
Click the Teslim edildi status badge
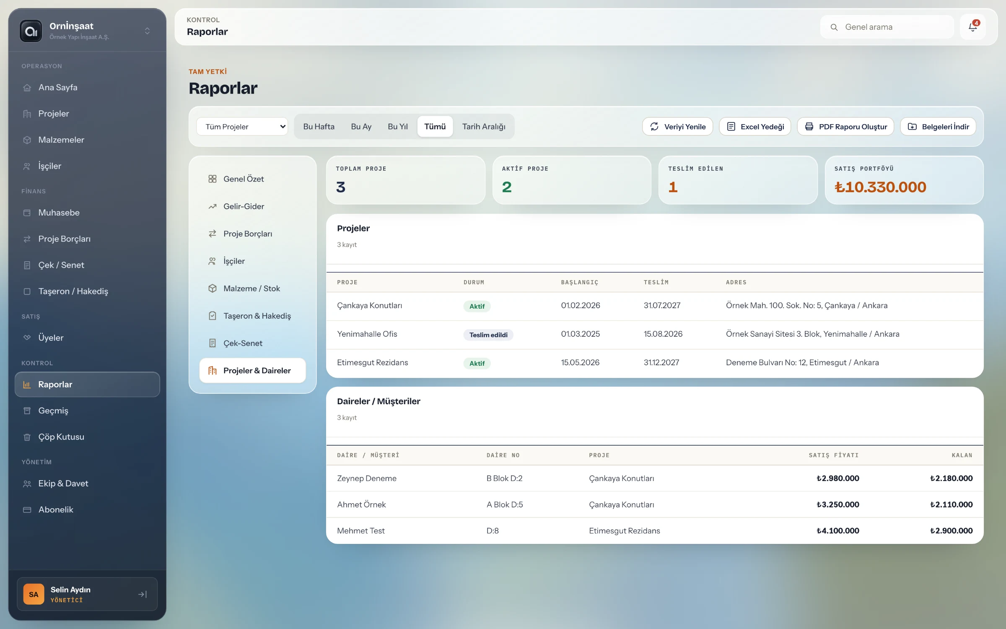[x=488, y=335]
